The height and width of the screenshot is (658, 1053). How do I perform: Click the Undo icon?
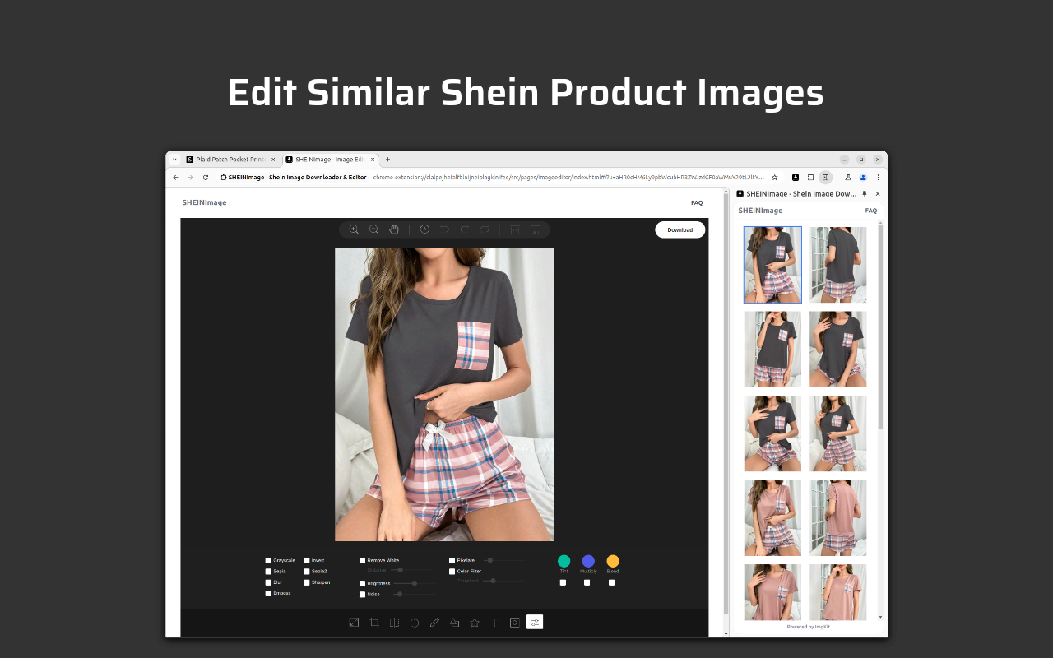tap(444, 229)
